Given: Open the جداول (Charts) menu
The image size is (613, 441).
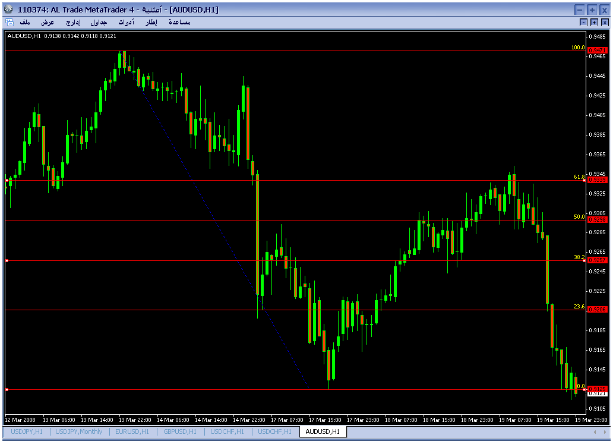Looking at the screenshot, I should (99, 23).
